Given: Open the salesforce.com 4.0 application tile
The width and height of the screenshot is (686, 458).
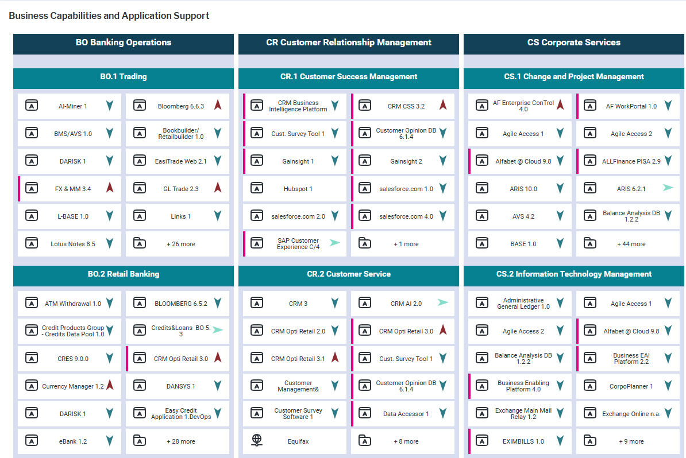Looking at the screenshot, I should [x=406, y=216].
